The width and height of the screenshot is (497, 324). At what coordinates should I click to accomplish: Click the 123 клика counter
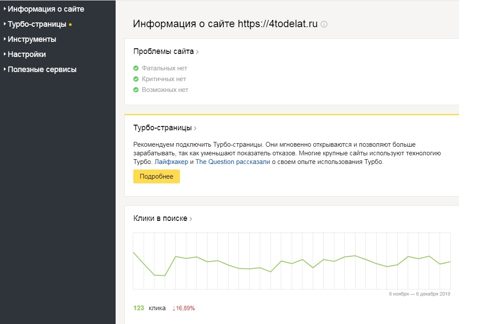point(149,308)
